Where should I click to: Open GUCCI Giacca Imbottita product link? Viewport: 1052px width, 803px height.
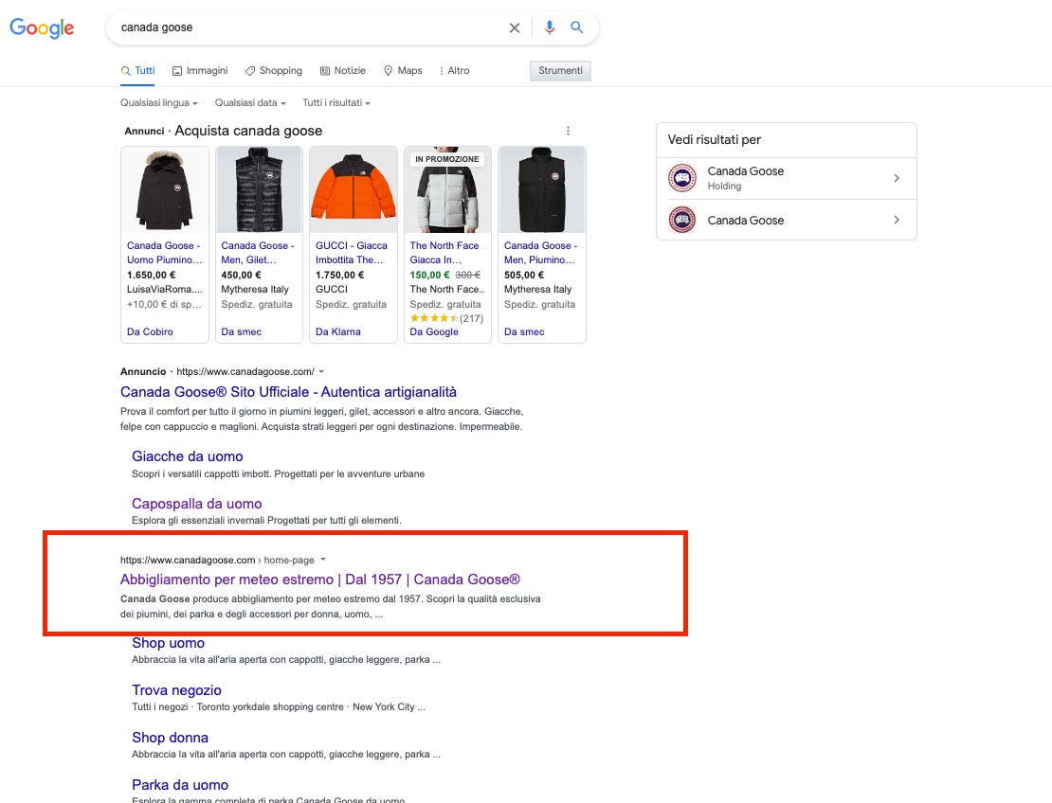click(352, 253)
